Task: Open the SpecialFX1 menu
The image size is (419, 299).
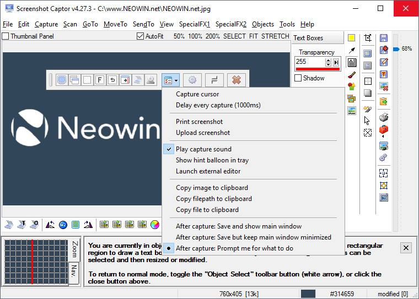Action: [195, 24]
